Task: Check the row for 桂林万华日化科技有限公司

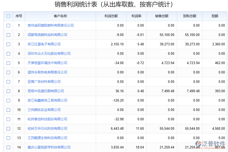Action: (x=8, y=128)
